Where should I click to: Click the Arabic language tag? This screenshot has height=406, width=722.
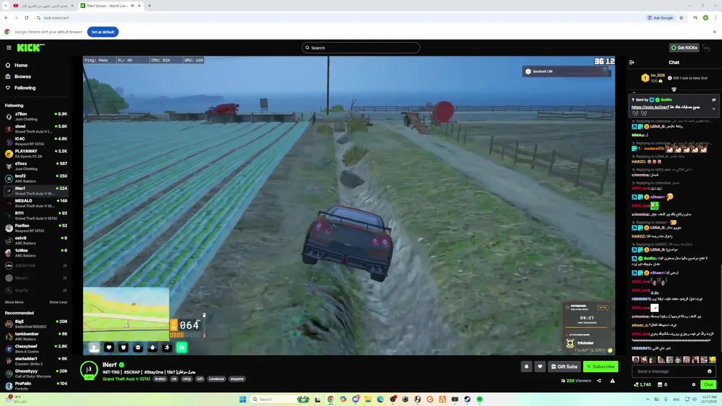tap(160, 379)
